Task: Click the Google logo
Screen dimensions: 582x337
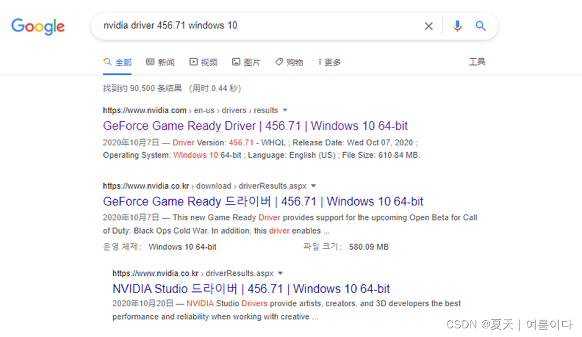Action: 38,27
